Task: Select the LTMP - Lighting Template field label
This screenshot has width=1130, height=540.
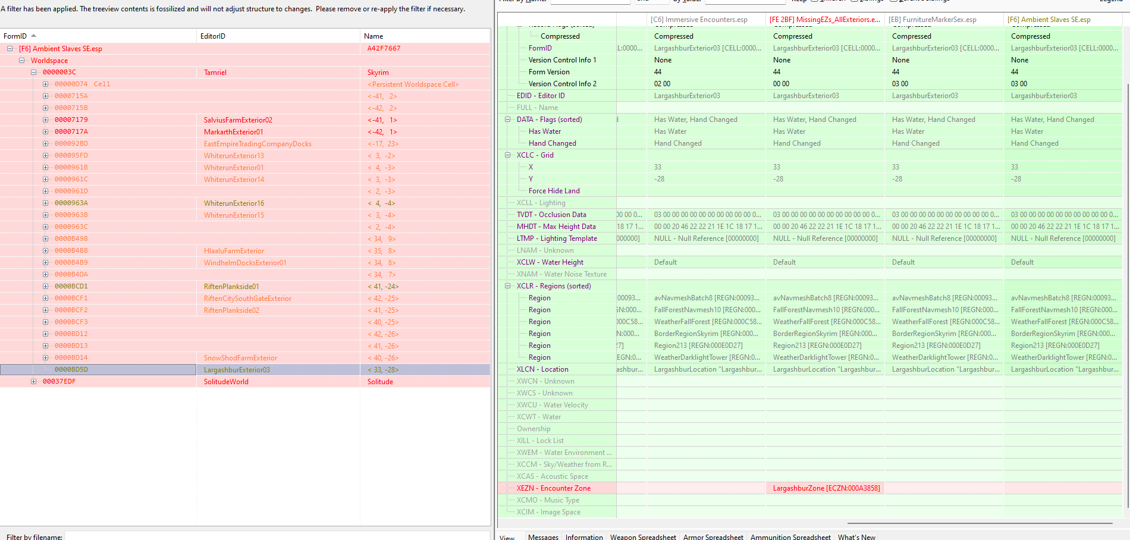Action: (x=557, y=238)
